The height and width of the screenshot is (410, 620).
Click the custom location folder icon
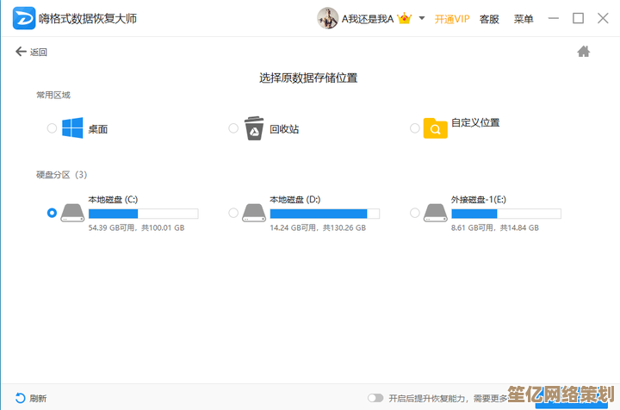click(x=435, y=128)
